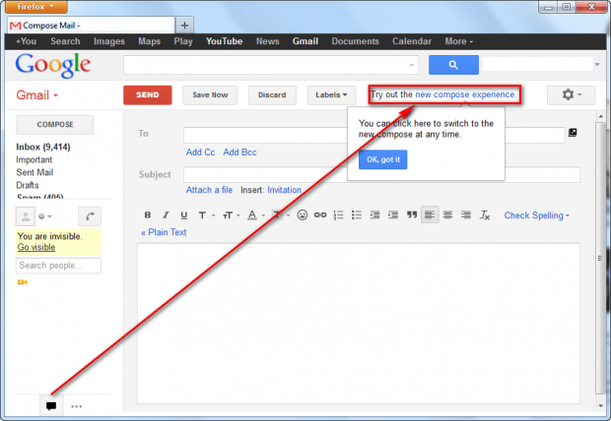Image resolution: width=611 pixels, height=421 pixels.
Task: Insert an emoticon smiley
Action: click(302, 214)
